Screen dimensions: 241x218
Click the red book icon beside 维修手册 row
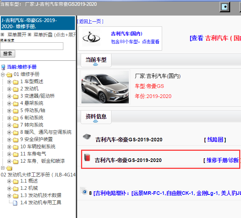87,157
